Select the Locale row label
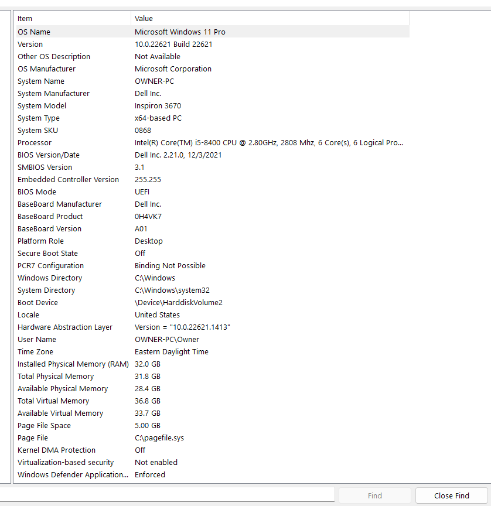The image size is (491, 506). (x=28, y=314)
